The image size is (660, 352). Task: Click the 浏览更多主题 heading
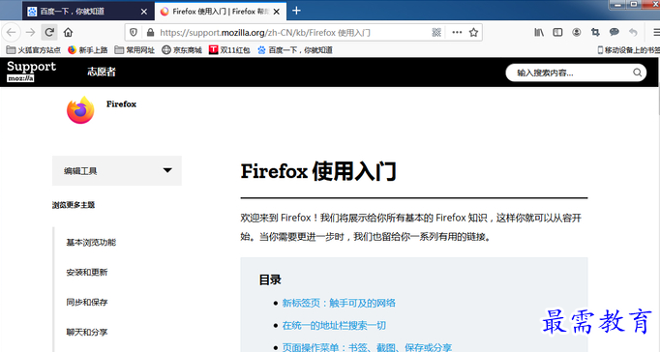(x=74, y=205)
